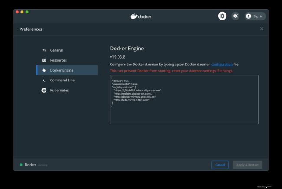Image resolution: width=282 pixels, height=189 pixels.
Task: Click the Command Line prompt icon
Action: [44, 80]
